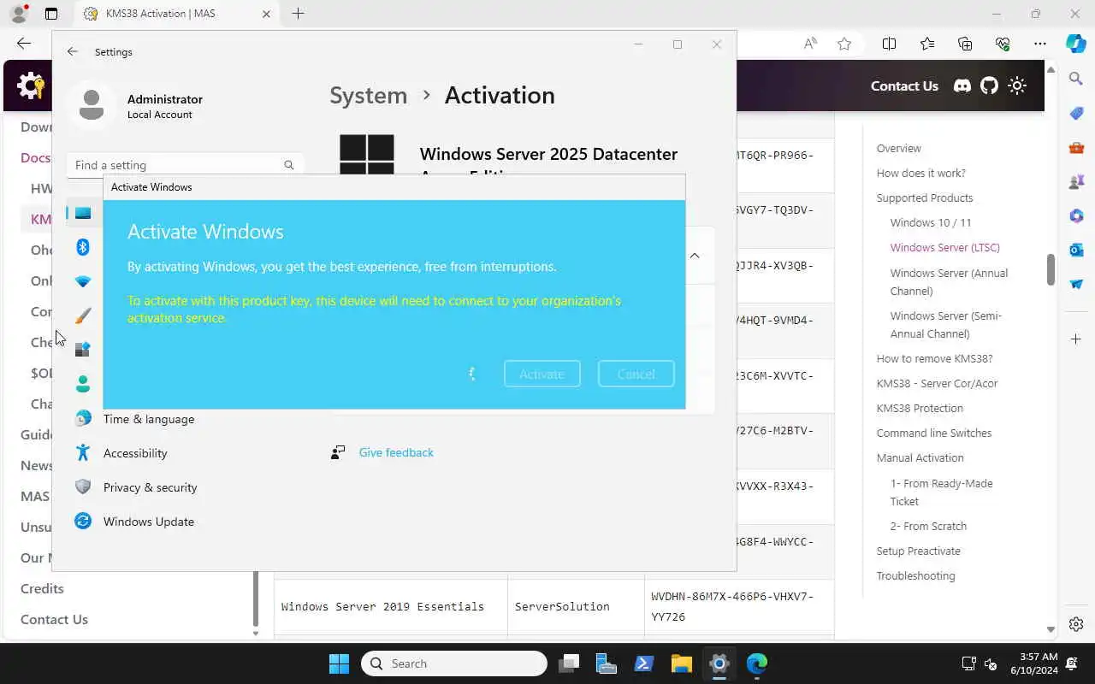
Task: Toggle website light/dark theme
Action: tap(1017, 85)
